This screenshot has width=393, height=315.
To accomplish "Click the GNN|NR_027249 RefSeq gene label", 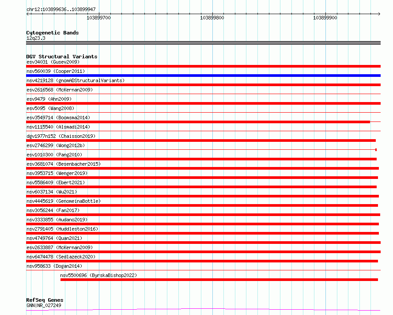I will click(44, 305).
